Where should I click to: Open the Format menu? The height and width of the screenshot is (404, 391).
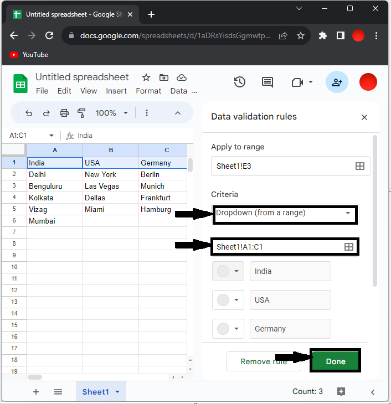pos(148,91)
